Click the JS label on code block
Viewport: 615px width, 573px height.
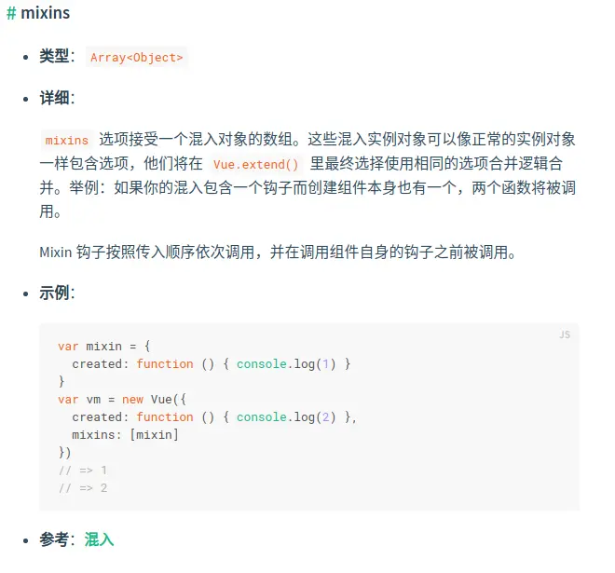pos(565,334)
